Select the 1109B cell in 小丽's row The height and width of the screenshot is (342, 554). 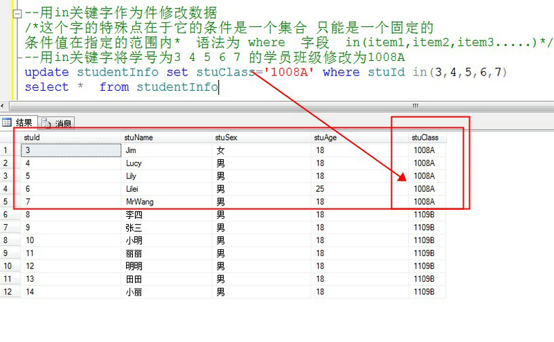click(x=427, y=292)
